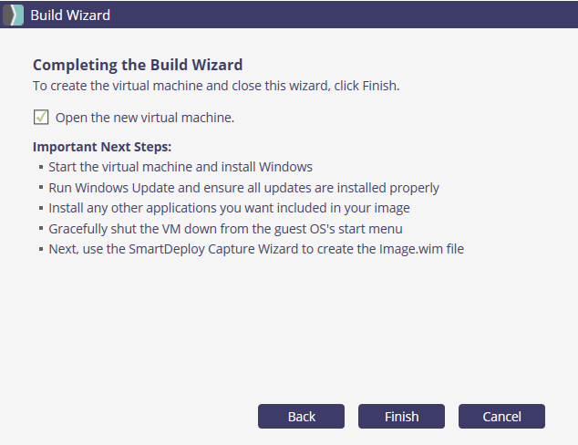
Task: Click the SmartDeploy Capture Wizard step text
Action: (x=256, y=248)
